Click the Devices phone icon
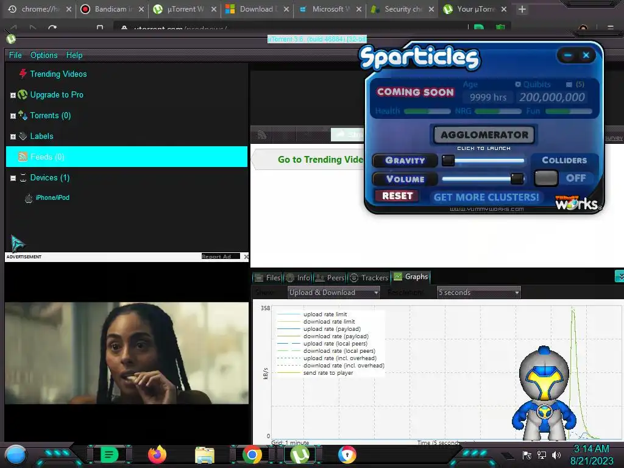 coord(23,177)
